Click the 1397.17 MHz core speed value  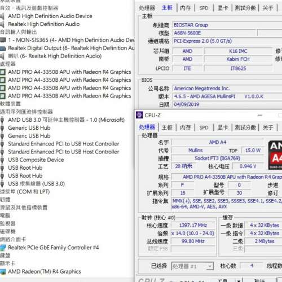tap(193, 225)
